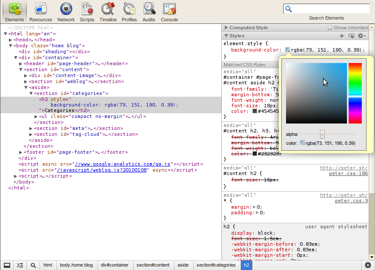Expand the Computed Style section
This screenshot has width=375, height=270.
coord(226,28)
